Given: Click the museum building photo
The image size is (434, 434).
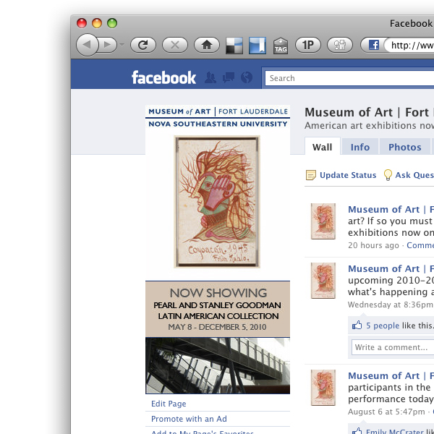Looking at the screenshot, I should pos(218,365).
